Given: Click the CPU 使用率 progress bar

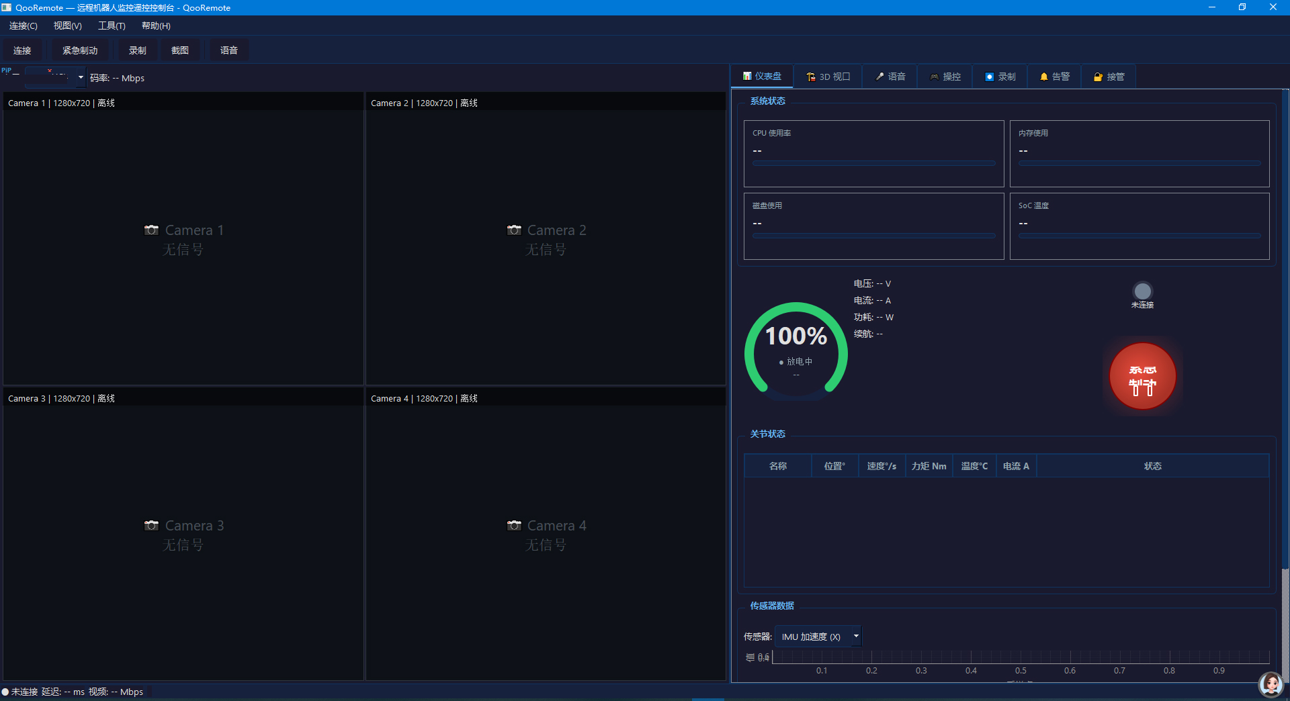Looking at the screenshot, I should pos(873,163).
